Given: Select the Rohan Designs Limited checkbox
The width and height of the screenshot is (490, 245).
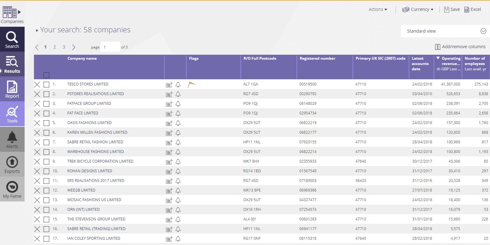Looking at the screenshot, I should coord(46,171).
